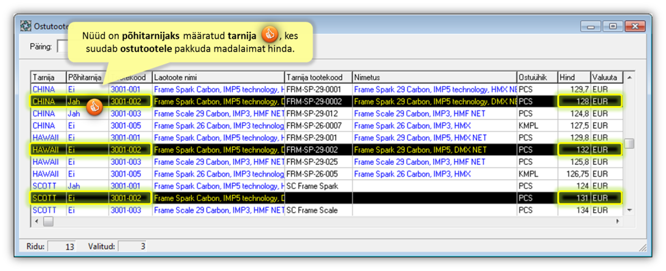Viewport: 666px width, 271px height.
Task: Click the price cell 128
Action: [x=574, y=101]
